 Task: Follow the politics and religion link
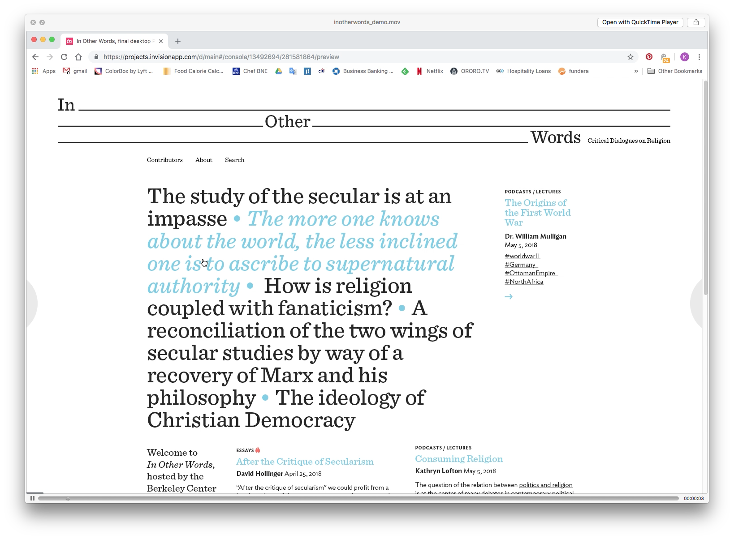(x=546, y=485)
